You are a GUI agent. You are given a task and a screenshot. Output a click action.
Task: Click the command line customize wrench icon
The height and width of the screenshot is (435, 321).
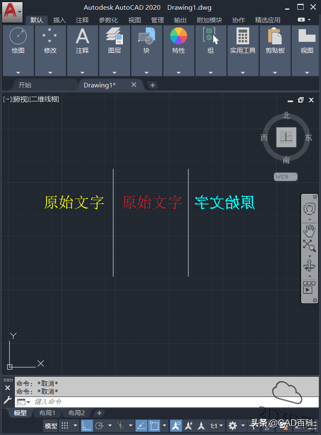point(8,400)
